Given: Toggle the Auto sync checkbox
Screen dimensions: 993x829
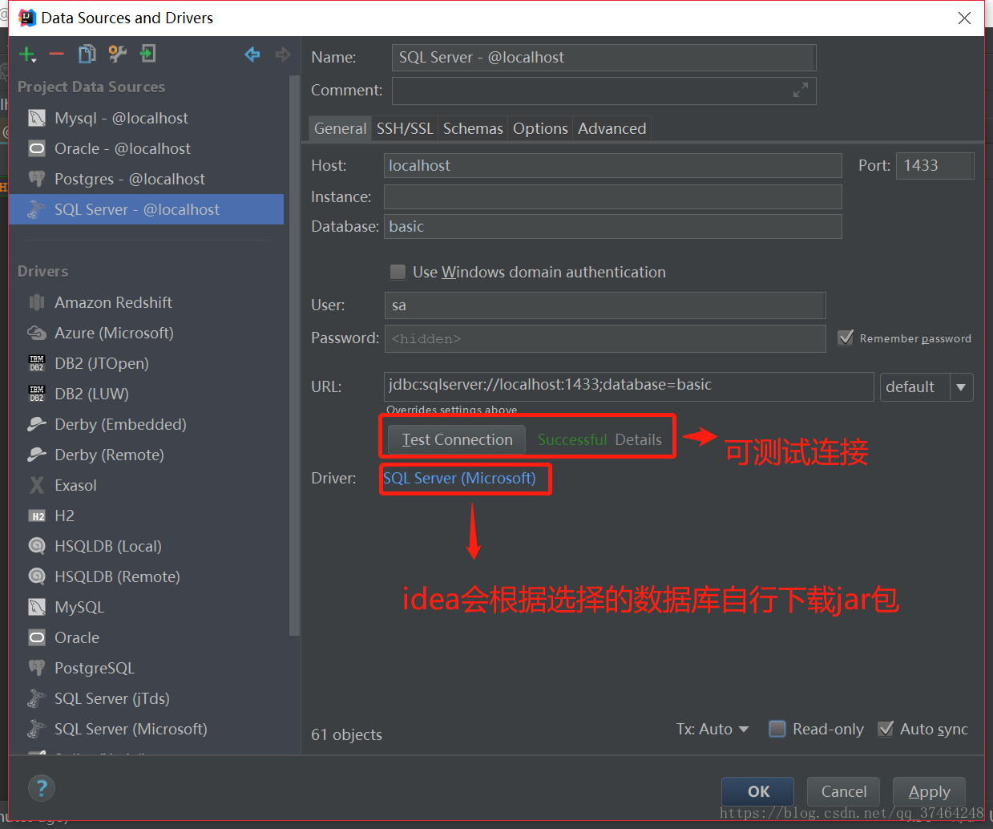Looking at the screenshot, I should (x=886, y=729).
